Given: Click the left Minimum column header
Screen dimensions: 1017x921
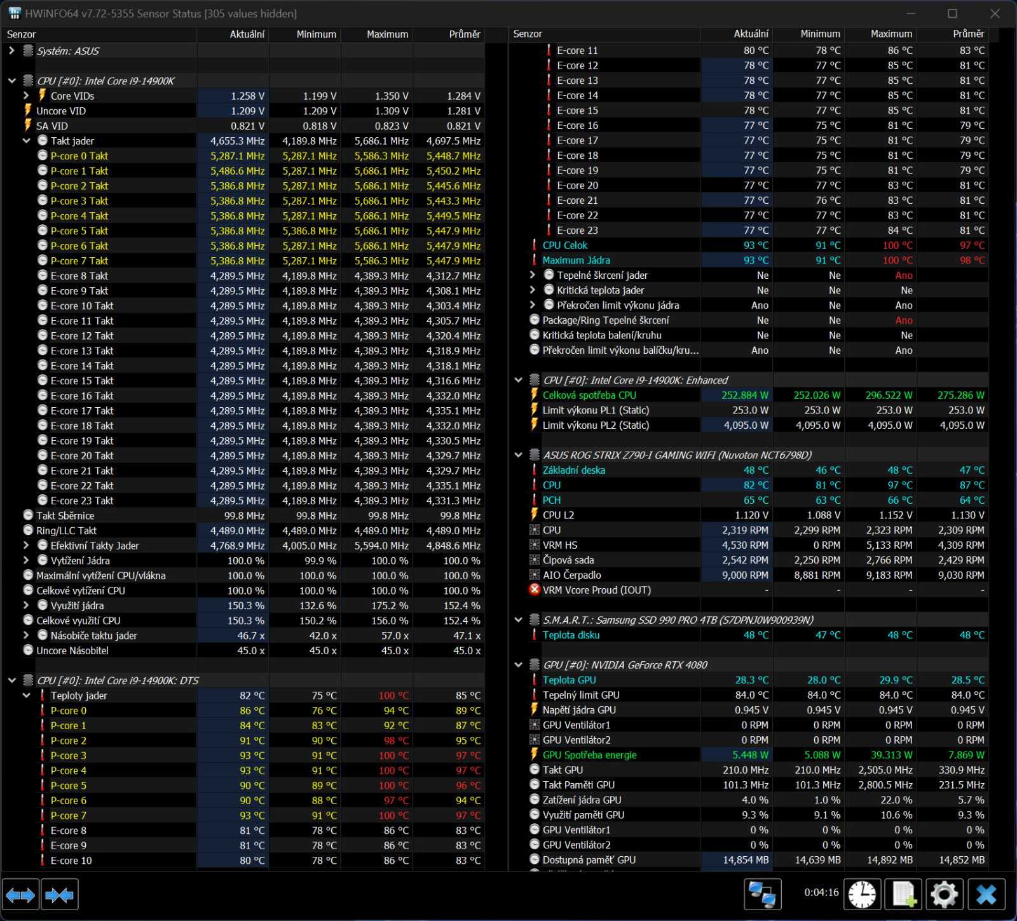Looking at the screenshot, I should point(304,34).
